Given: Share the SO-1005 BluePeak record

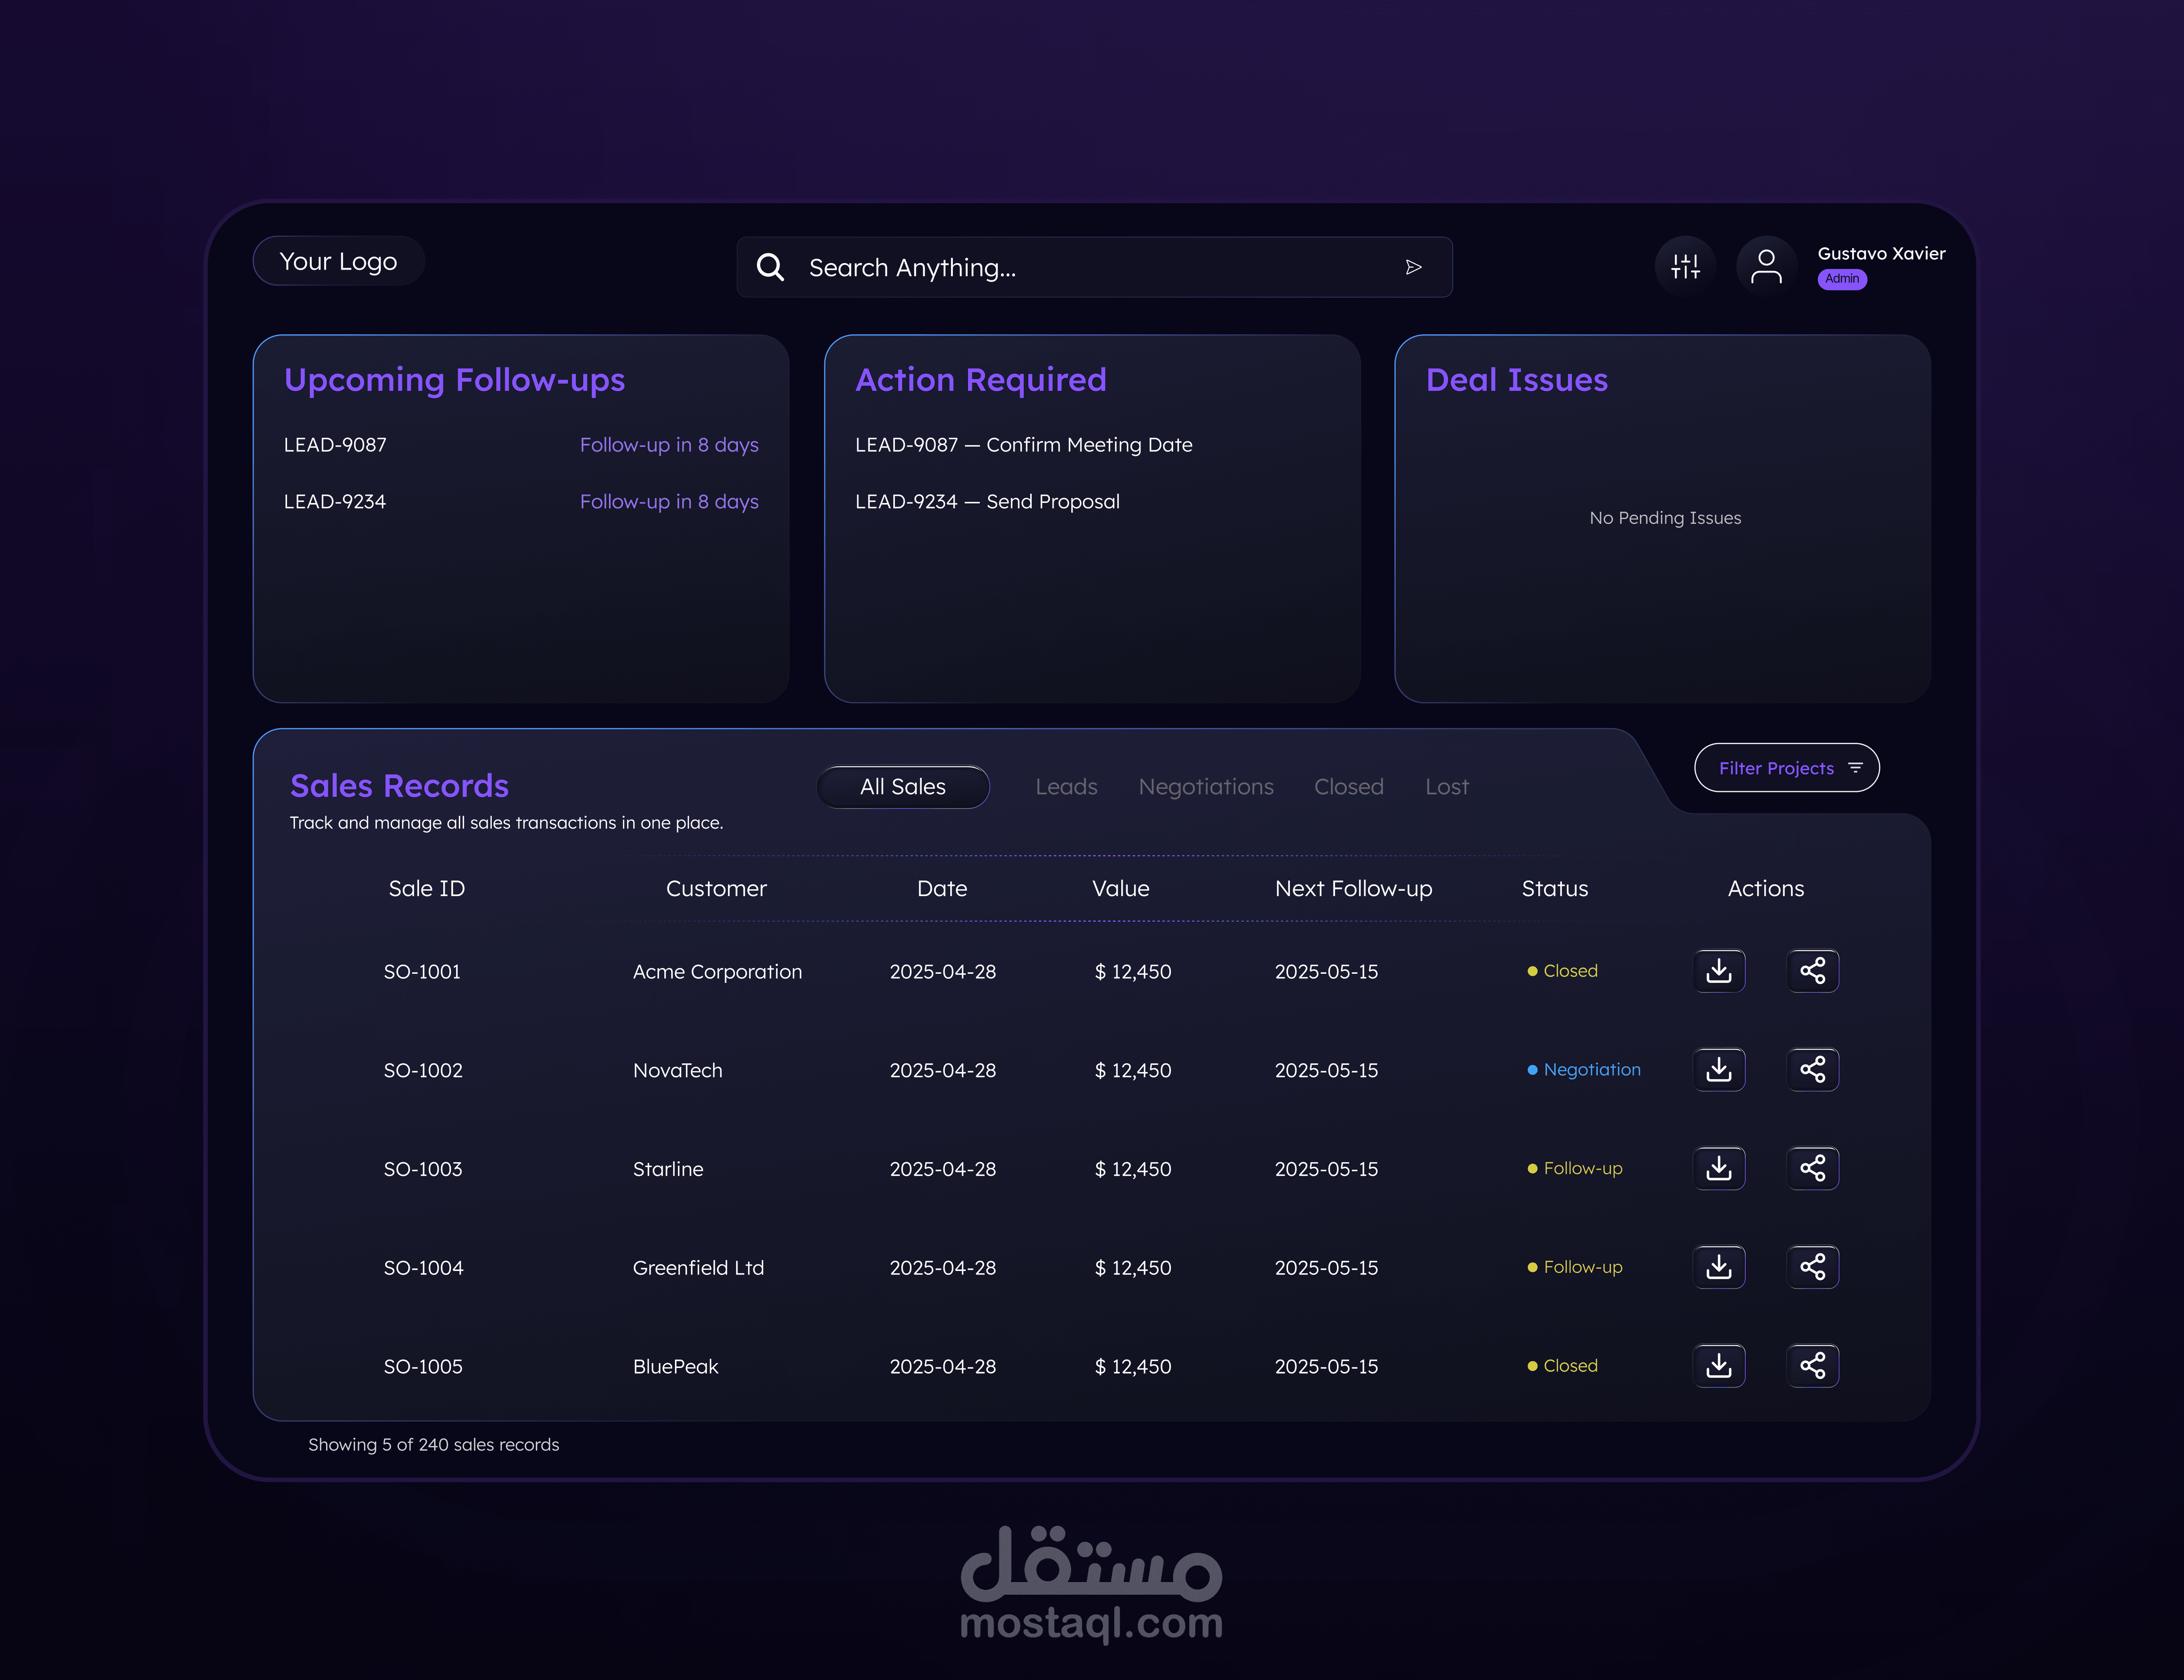Looking at the screenshot, I should (x=1812, y=1366).
